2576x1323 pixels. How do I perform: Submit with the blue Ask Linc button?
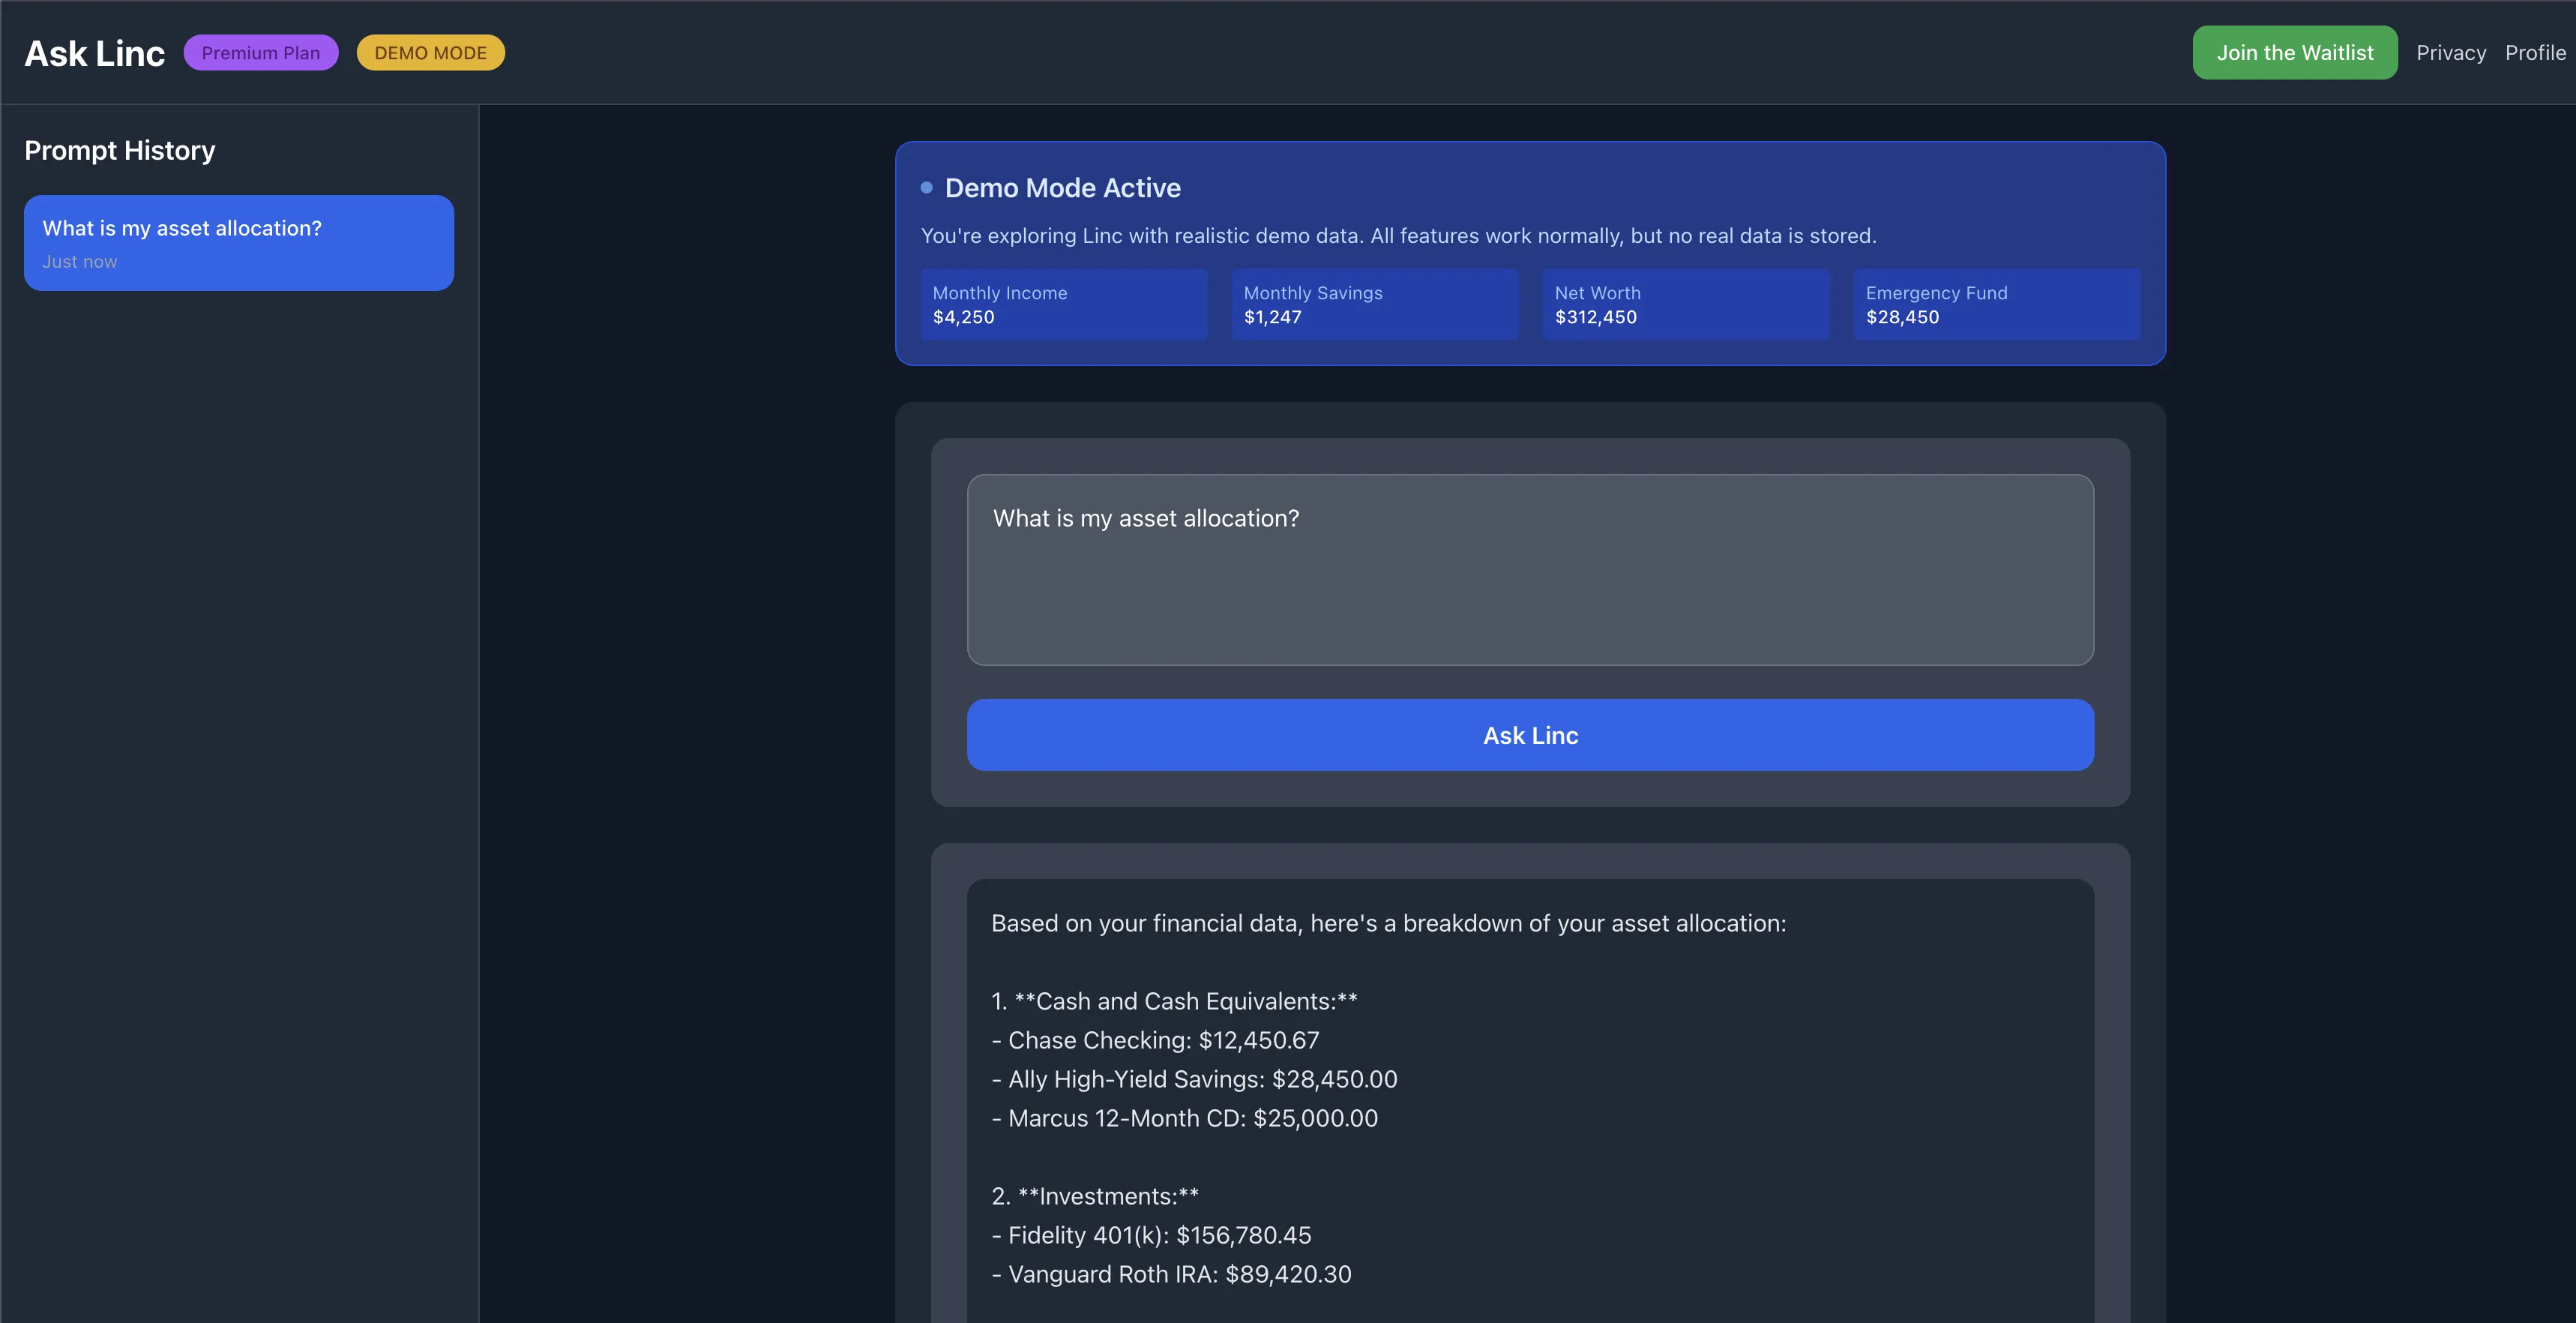(x=1529, y=736)
